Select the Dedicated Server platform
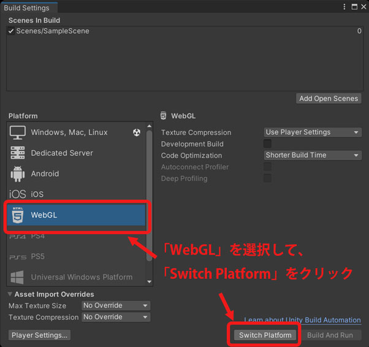The image size is (369, 347). coord(77,153)
